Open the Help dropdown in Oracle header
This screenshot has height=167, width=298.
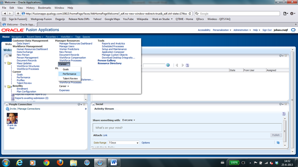(257, 30)
